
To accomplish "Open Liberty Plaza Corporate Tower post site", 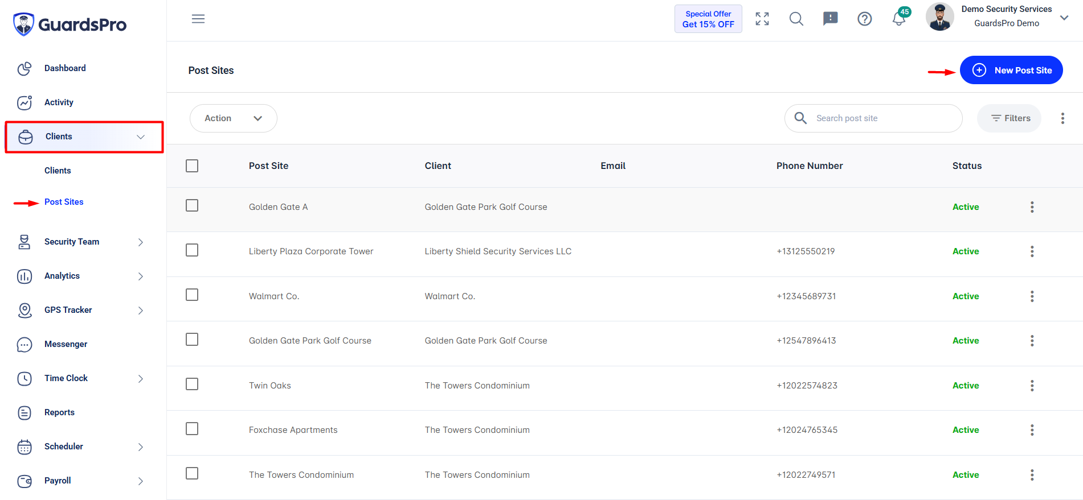I will (x=311, y=251).
